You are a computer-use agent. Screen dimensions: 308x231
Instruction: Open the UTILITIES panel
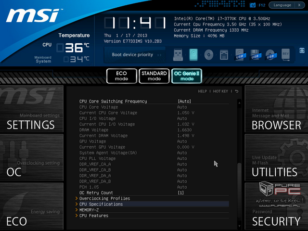tap(276, 157)
